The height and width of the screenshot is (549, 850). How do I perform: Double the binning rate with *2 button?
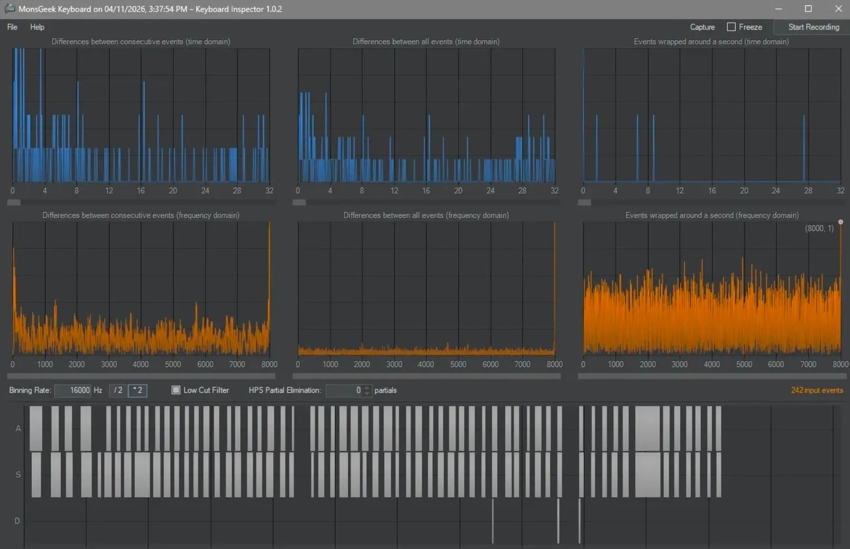[x=138, y=390]
